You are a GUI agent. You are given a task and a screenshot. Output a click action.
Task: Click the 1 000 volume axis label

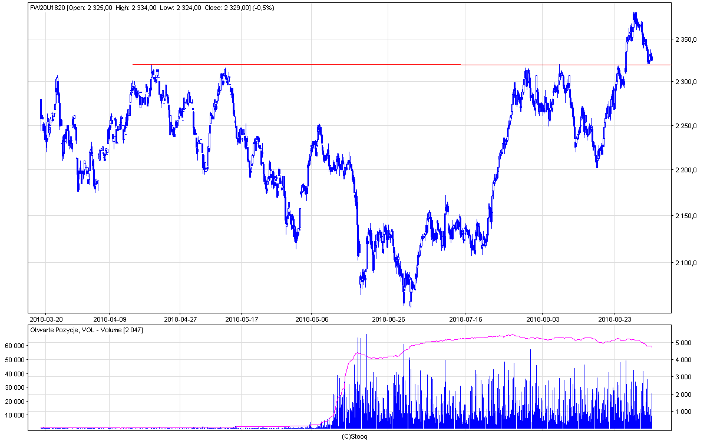click(683, 412)
